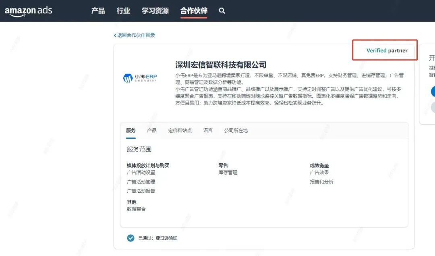Click the Verified partner badge
Screen dimensions: 435x256
387,50
